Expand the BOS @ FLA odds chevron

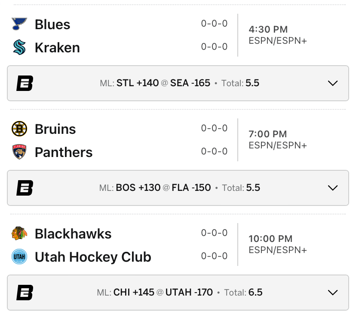333,188
